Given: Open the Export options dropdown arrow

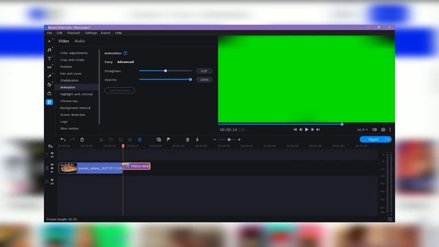Looking at the screenshot, I should 389,139.
